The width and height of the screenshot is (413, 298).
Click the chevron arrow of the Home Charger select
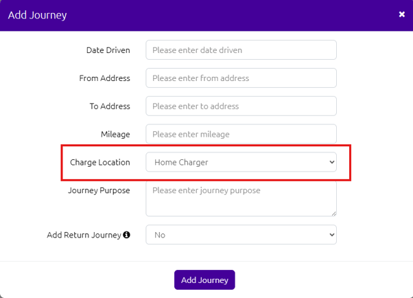pos(332,162)
